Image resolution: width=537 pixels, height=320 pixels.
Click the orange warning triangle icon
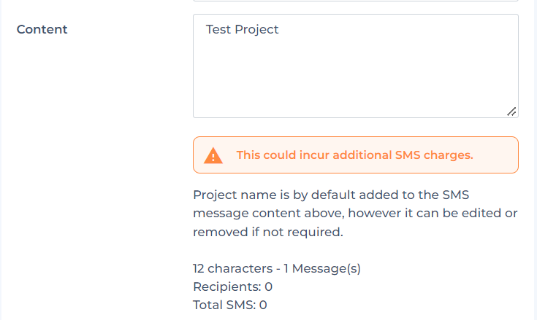(x=213, y=155)
